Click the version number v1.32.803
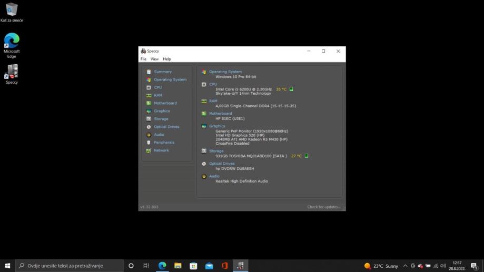Viewport: 484px width, 272px height. [x=149, y=207]
